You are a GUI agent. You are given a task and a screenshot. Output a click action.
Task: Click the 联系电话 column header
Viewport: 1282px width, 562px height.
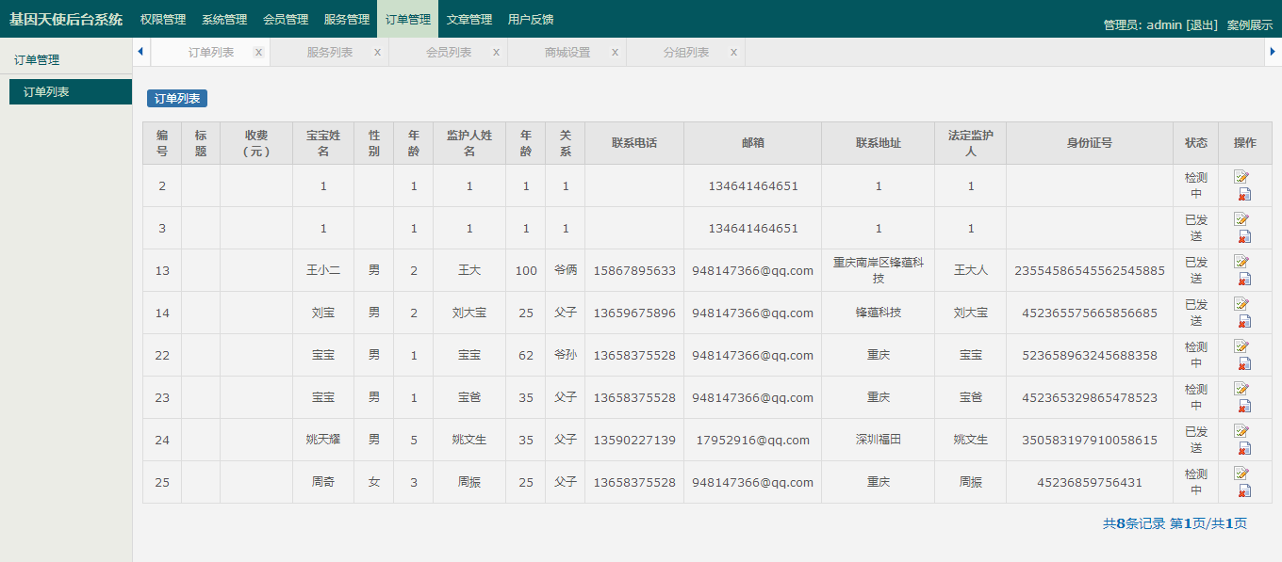(634, 143)
